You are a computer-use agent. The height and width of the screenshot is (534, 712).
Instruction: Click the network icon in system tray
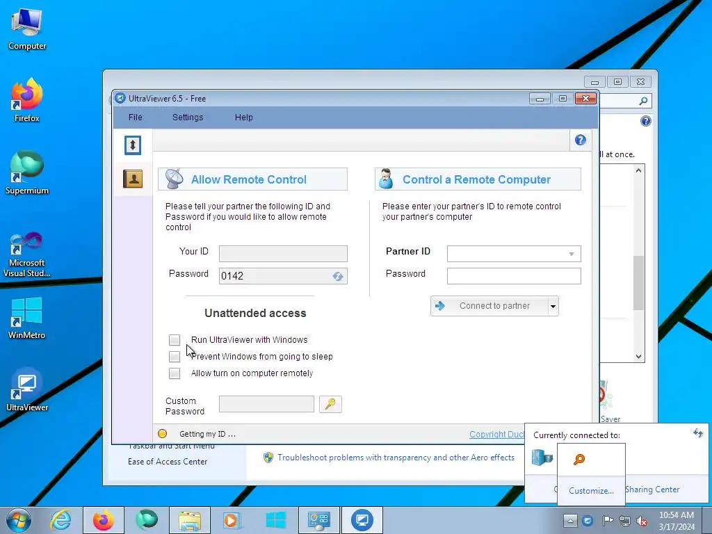pos(625,521)
